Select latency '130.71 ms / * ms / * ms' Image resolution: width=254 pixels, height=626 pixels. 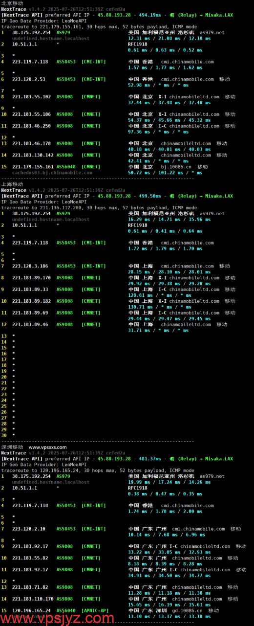click(160, 307)
